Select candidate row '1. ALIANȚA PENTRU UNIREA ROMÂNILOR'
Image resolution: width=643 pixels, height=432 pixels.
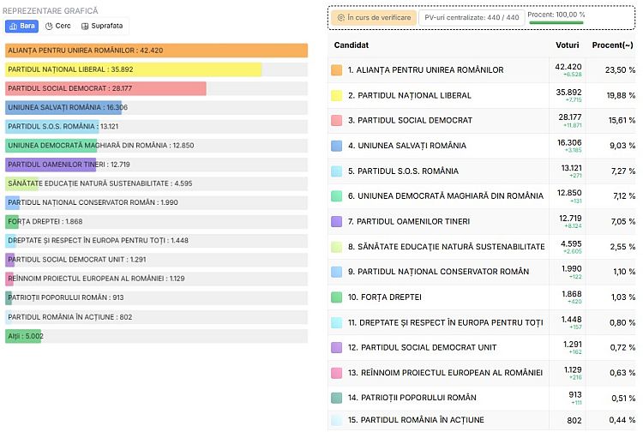[482, 70]
